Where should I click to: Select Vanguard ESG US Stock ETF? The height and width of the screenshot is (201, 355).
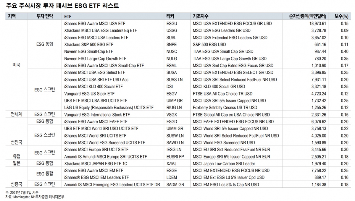89,94
